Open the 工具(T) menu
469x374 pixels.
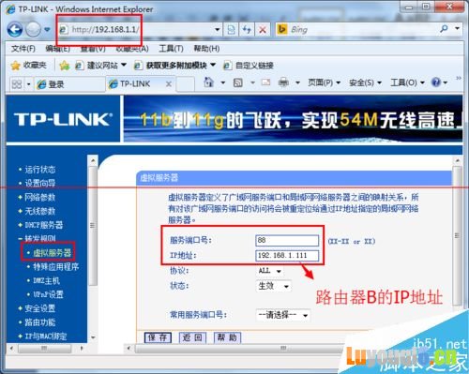point(171,49)
